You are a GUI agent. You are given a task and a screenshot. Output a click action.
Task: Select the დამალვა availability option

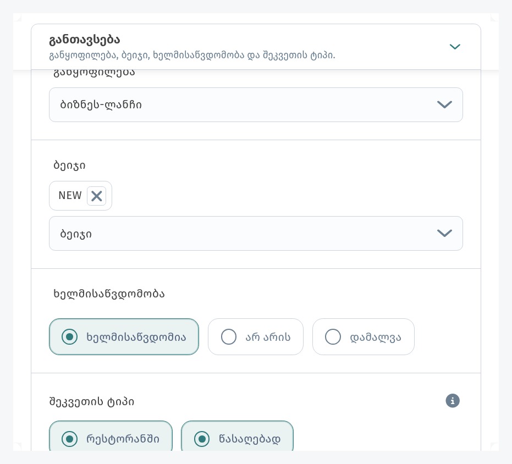tap(364, 336)
